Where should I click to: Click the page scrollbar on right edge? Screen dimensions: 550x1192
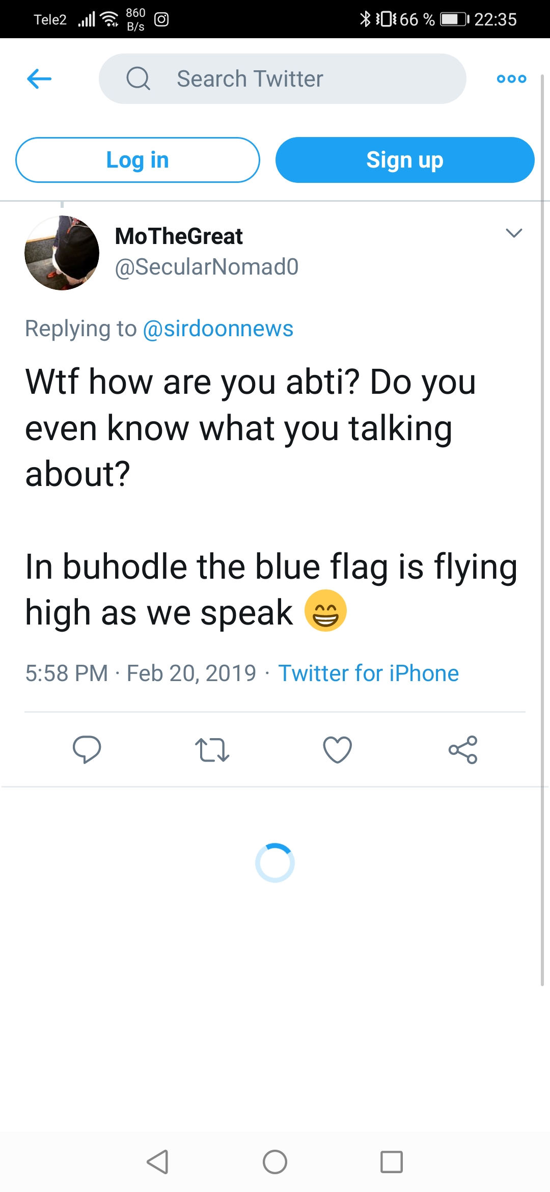[x=542, y=509]
